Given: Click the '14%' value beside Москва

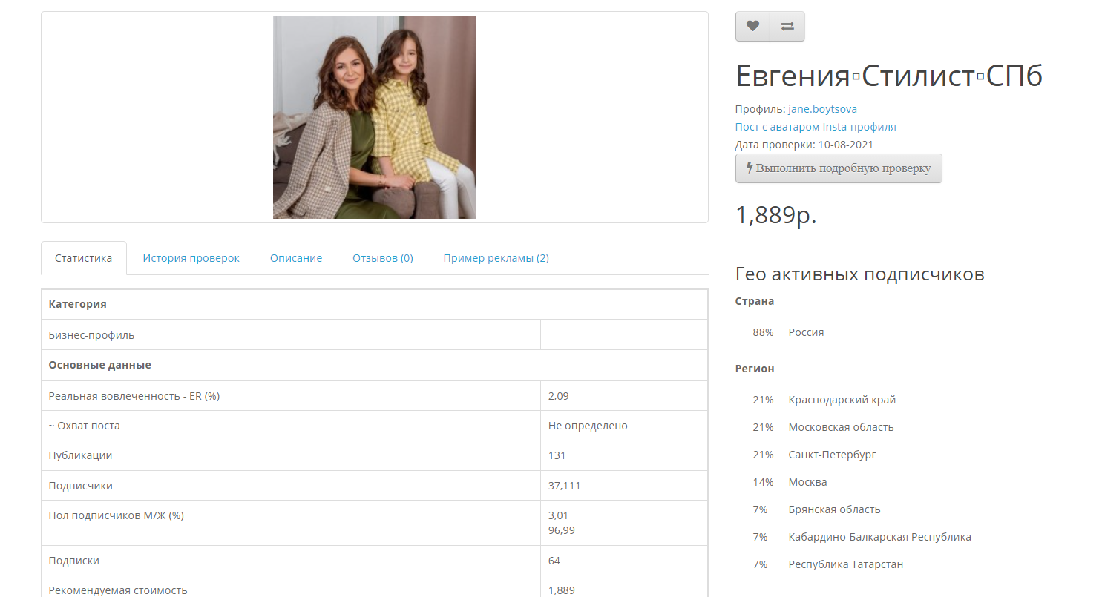Looking at the screenshot, I should coord(763,482).
